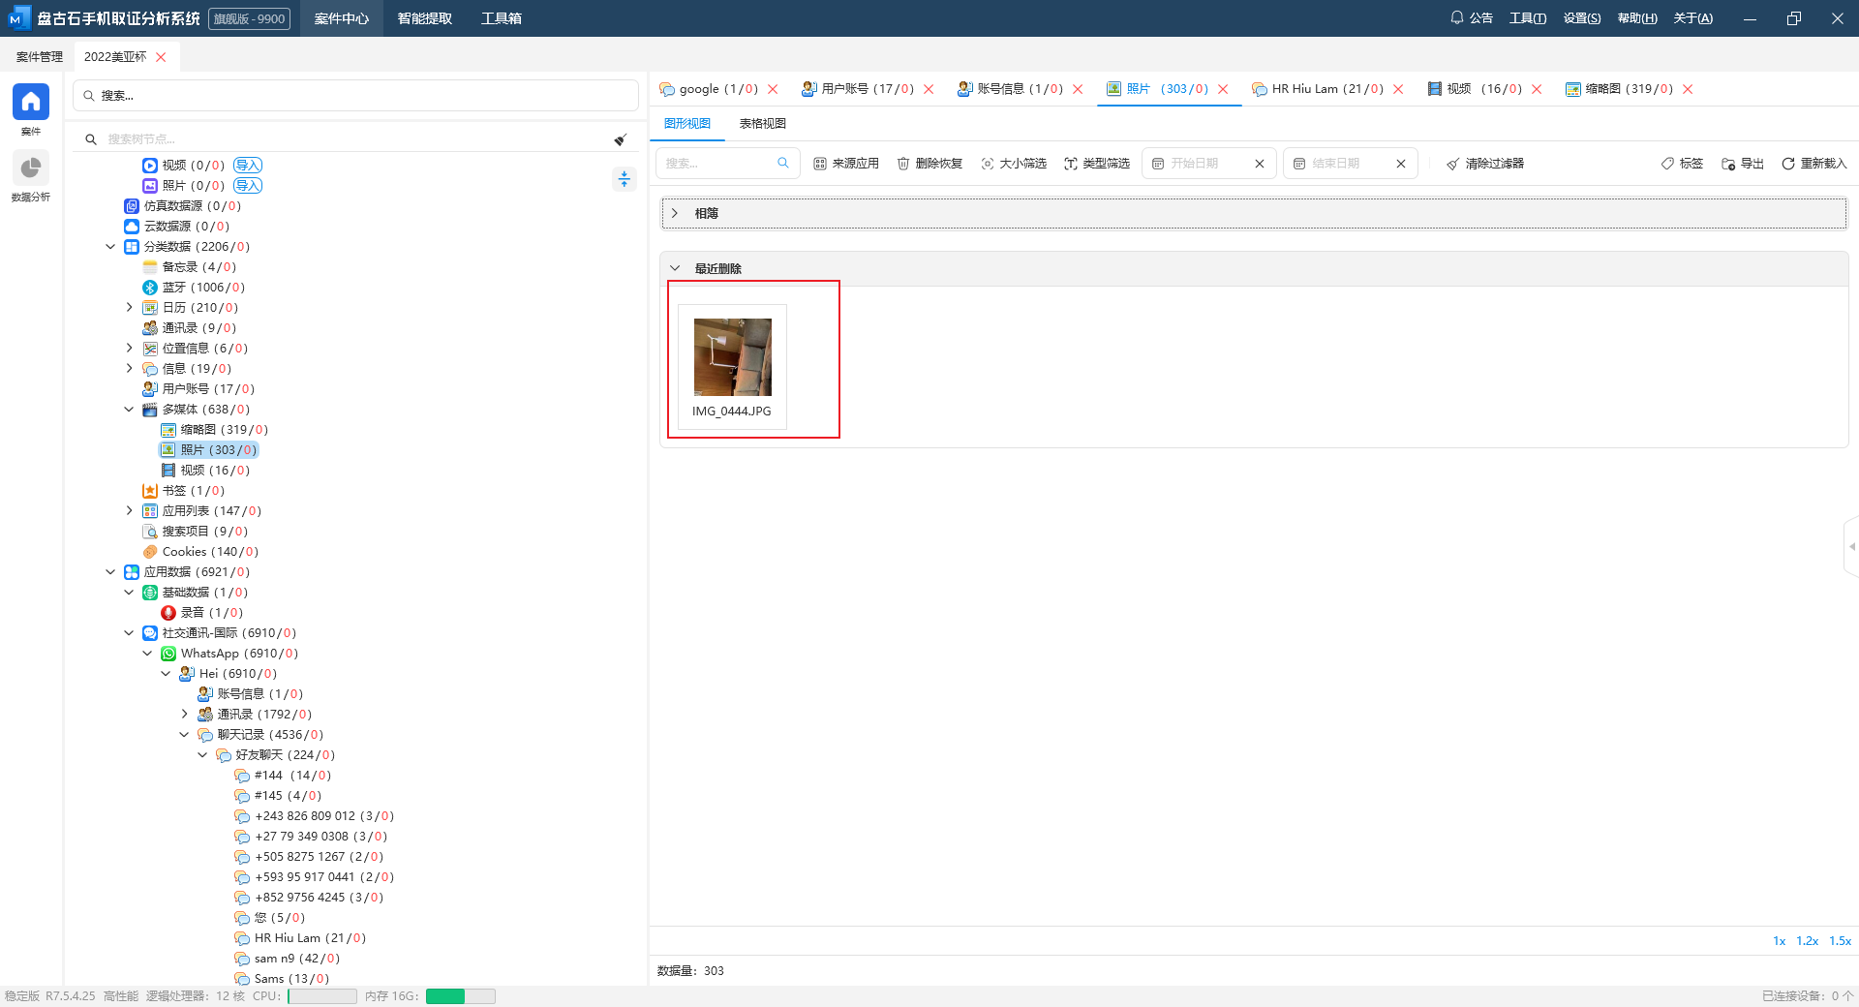
Task: Click 清除过滤器 button
Action: [x=1485, y=164]
